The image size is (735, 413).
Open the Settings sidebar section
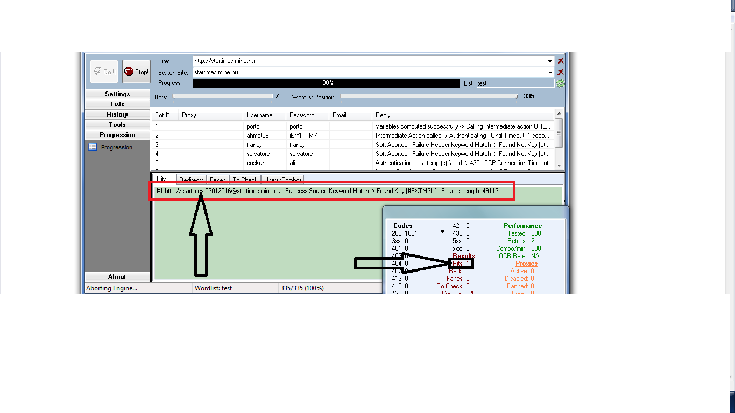click(x=117, y=94)
